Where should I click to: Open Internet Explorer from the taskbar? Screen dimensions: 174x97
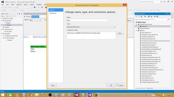(x=70, y=95)
